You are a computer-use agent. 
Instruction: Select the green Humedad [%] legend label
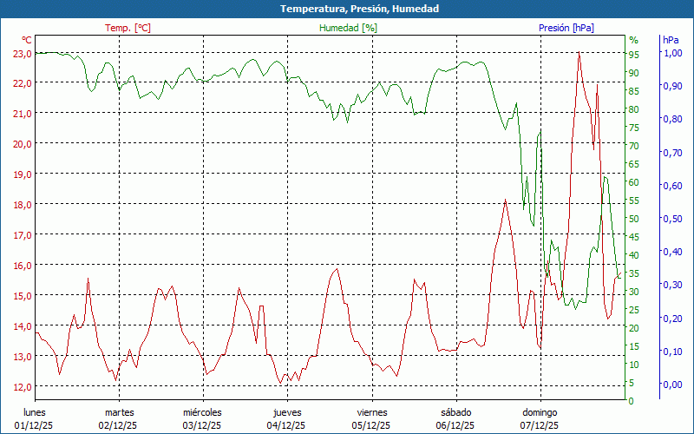coord(348,28)
